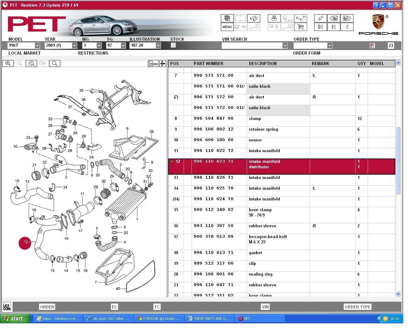
Task: Click the zoom out magnifier icon
Action: pyautogui.click(x=20, y=63)
